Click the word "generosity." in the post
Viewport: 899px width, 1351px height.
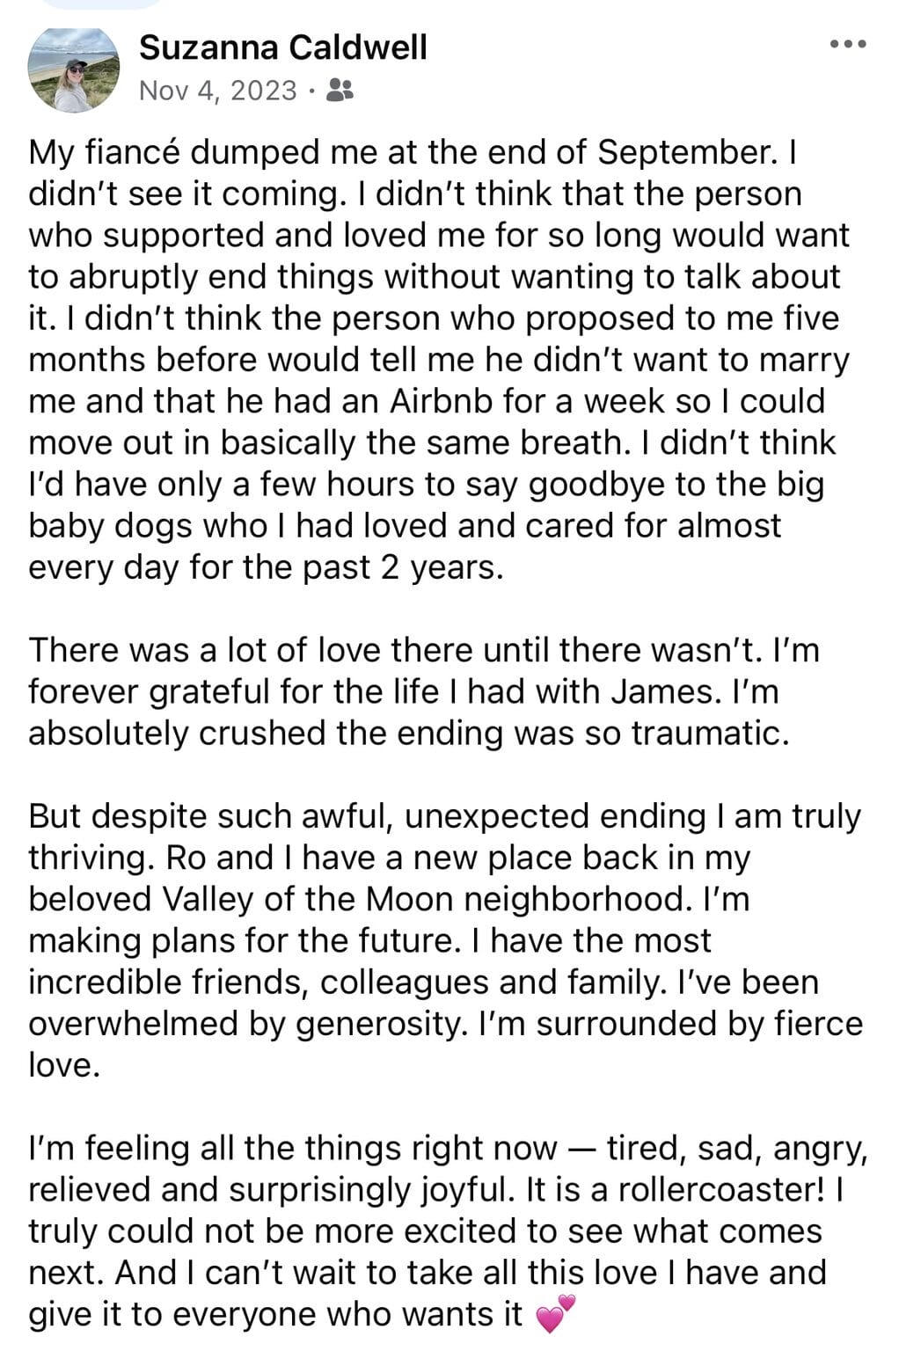pos(371,1024)
